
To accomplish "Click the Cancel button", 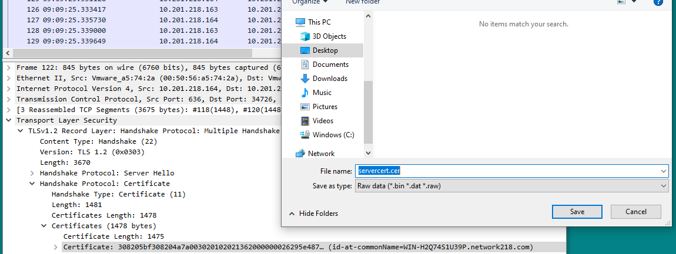I will point(636,211).
